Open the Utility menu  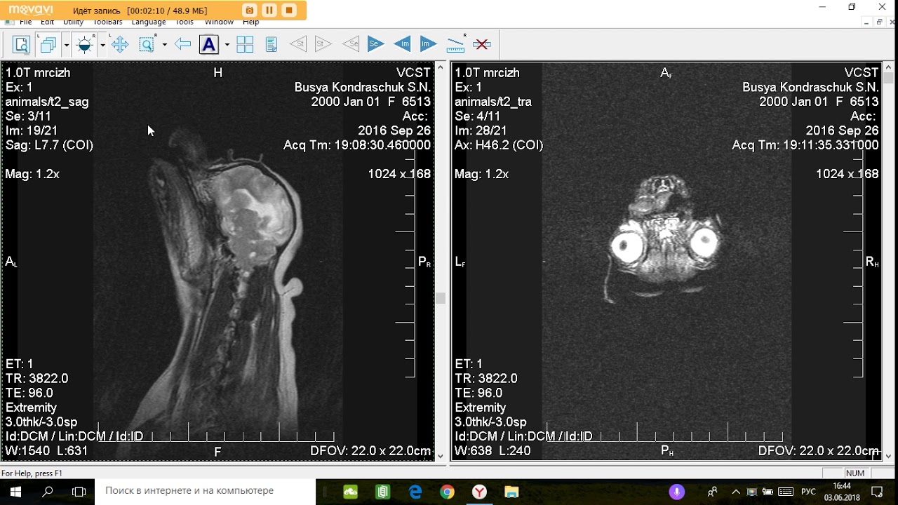click(74, 23)
